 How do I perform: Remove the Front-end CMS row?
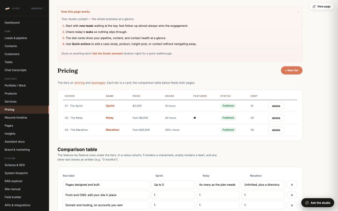[x=292, y=195]
